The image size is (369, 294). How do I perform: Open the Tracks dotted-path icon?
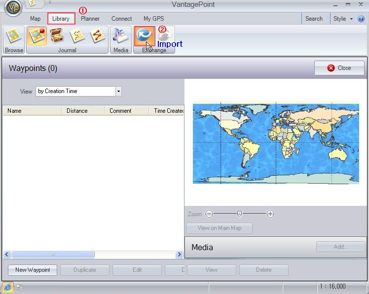[77, 36]
